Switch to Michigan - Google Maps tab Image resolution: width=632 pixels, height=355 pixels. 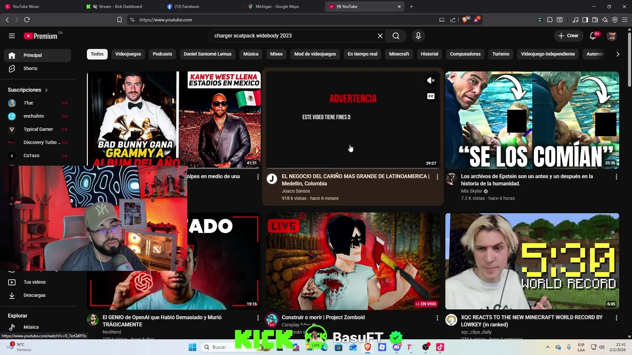282,6
